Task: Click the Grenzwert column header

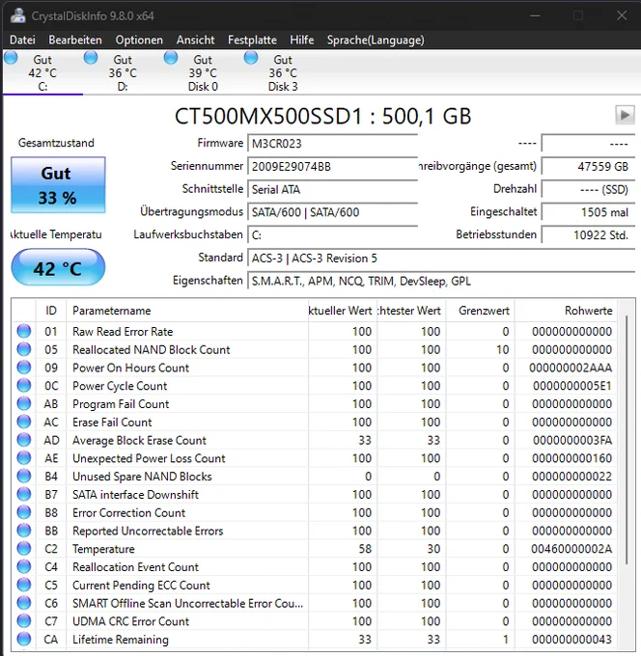Action: click(480, 311)
